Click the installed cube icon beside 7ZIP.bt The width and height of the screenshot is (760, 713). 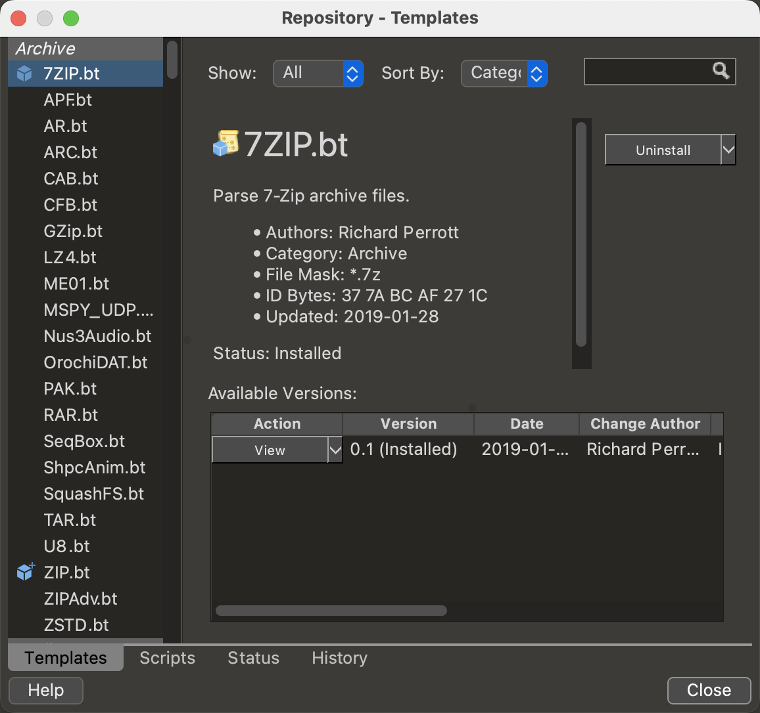pyautogui.click(x=24, y=74)
